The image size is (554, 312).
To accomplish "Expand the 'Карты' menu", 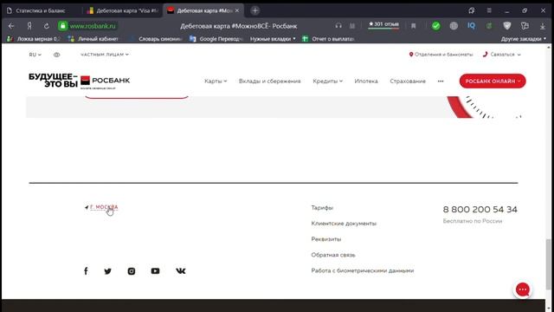I will click(216, 81).
